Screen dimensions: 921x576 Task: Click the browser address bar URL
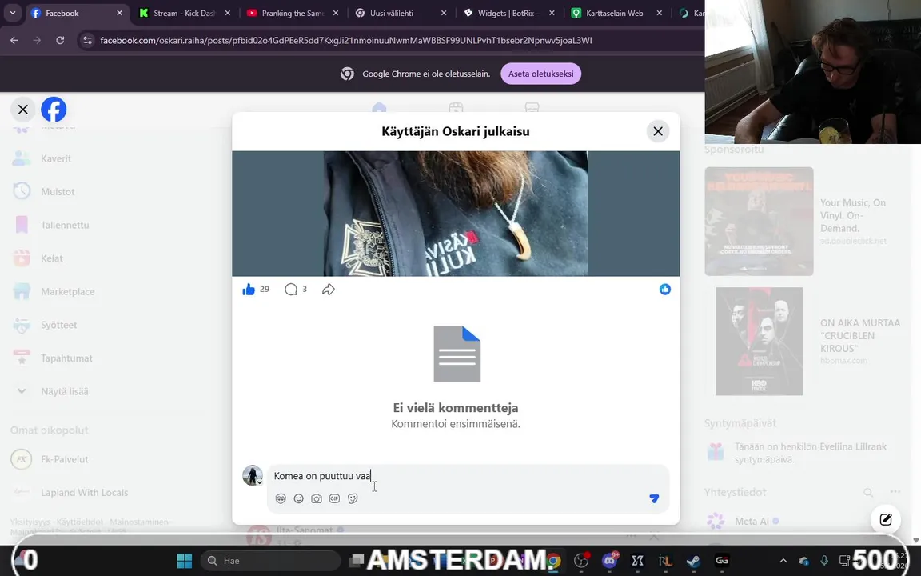tap(346, 40)
